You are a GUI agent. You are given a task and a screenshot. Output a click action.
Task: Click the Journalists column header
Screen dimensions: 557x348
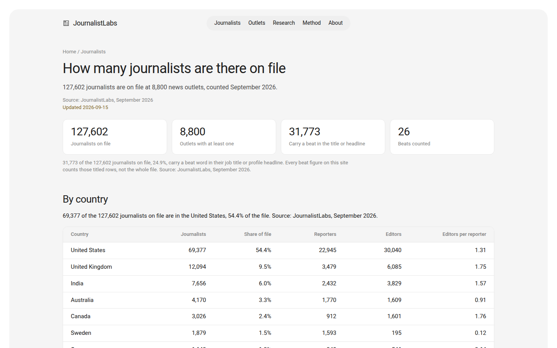[193, 234]
